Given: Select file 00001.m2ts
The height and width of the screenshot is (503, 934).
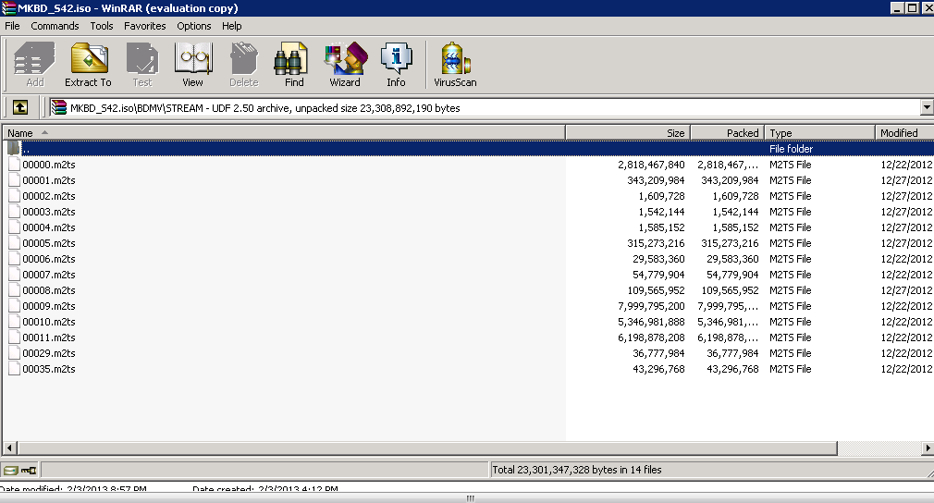Looking at the screenshot, I should (49, 180).
